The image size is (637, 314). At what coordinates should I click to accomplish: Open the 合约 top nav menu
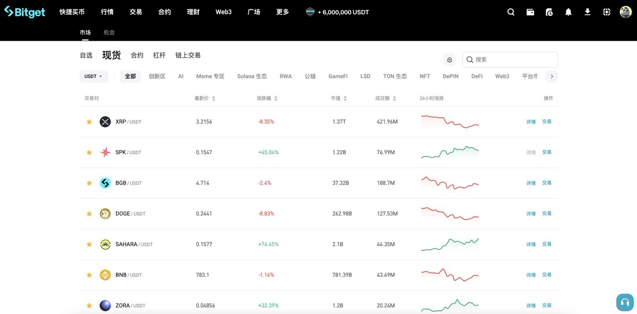click(x=165, y=12)
